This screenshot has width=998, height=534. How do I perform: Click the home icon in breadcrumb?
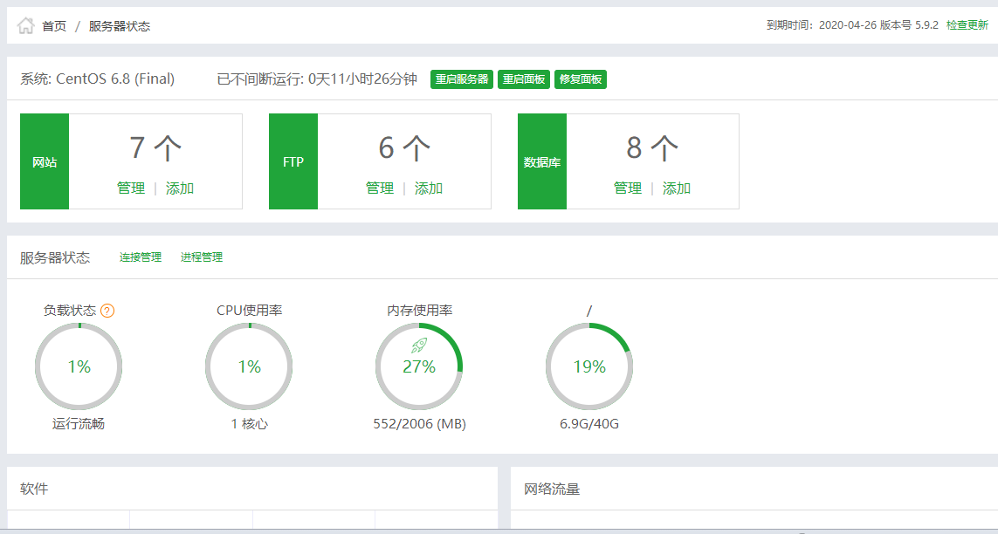[26, 26]
